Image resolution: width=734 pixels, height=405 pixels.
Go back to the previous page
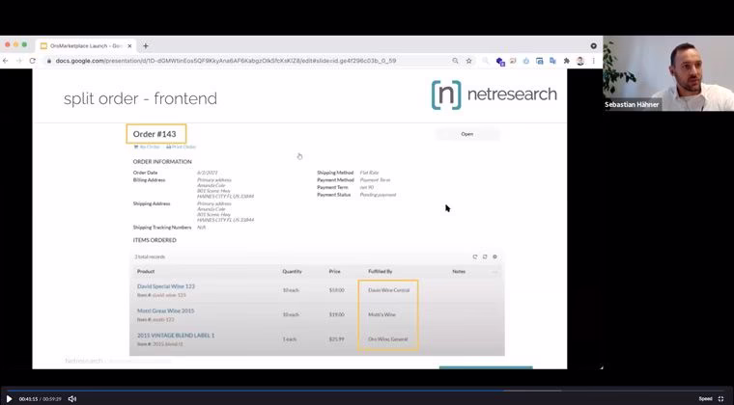tap(6, 61)
